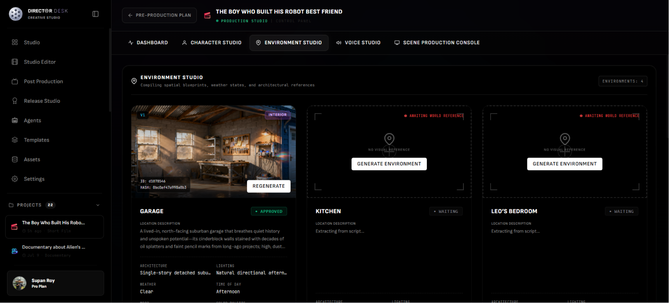This screenshot has height=303, width=669.
Task: Open the Dashboard tab
Action: coord(148,43)
